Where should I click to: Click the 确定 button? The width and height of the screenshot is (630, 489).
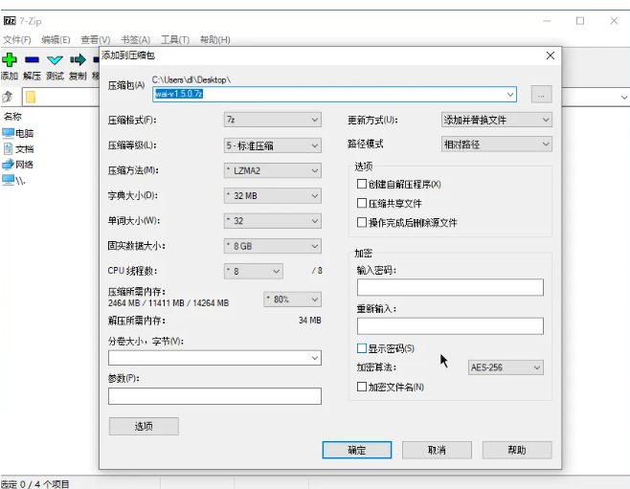click(357, 450)
